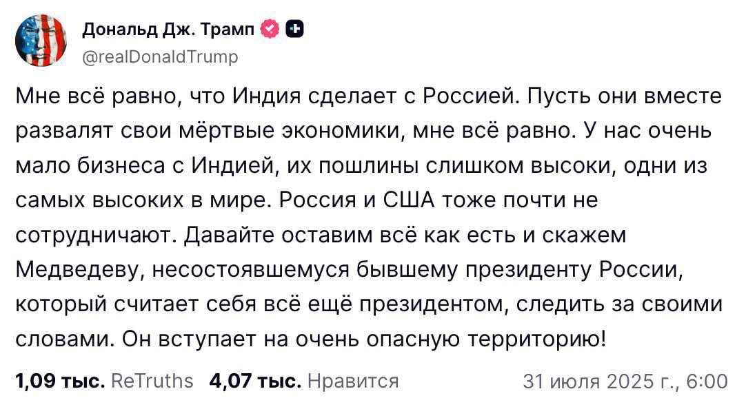This screenshot has width=746, height=409.
Task: Open the 4,07 тыс. likes count
Action: (x=256, y=381)
